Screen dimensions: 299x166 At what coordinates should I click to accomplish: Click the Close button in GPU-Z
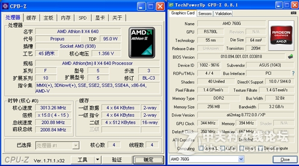(x=285, y=159)
